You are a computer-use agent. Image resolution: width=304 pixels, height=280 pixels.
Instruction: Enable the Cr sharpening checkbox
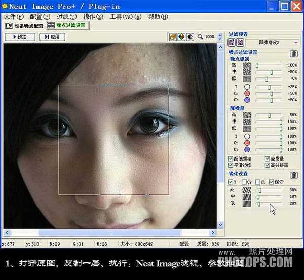coord(244,182)
